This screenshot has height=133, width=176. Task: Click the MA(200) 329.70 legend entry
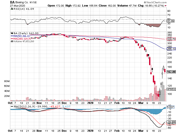click(21, 39)
